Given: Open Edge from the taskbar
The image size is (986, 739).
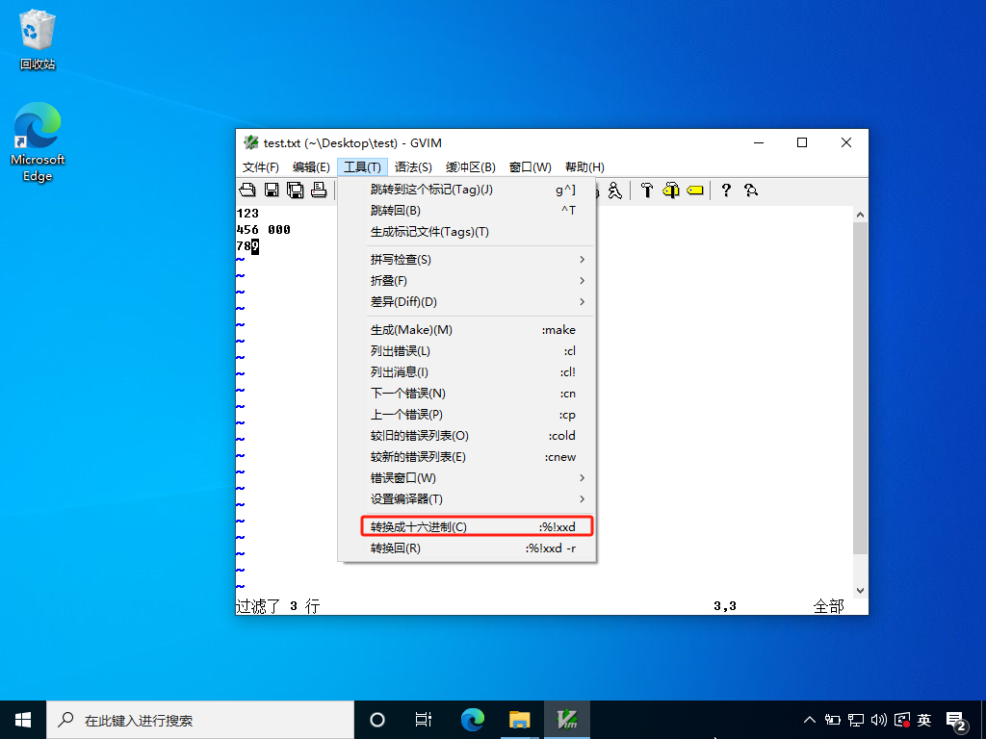Looking at the screenshot, I should click(472, 720).
